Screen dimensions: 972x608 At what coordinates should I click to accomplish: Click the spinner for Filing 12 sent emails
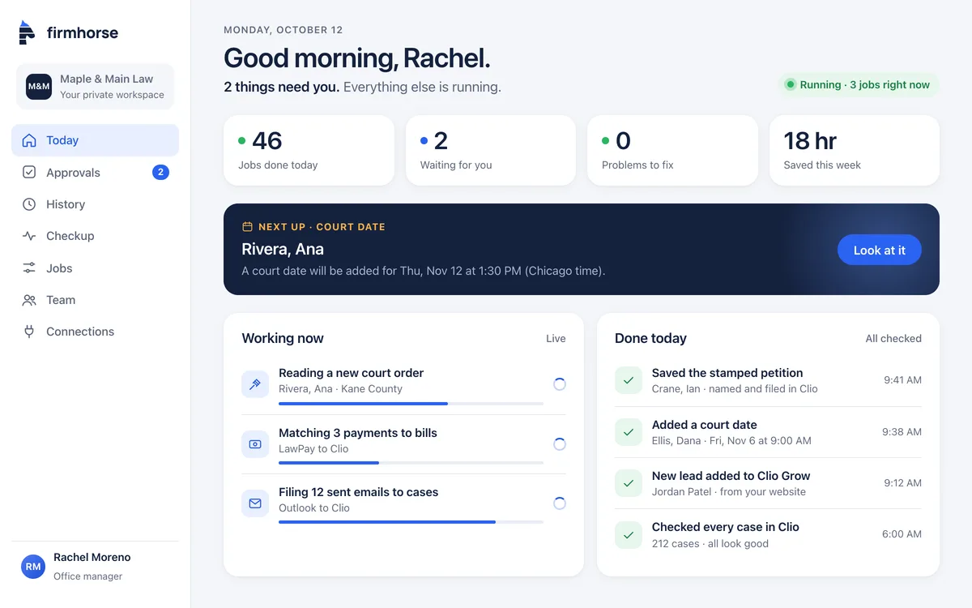coord(560,503)
